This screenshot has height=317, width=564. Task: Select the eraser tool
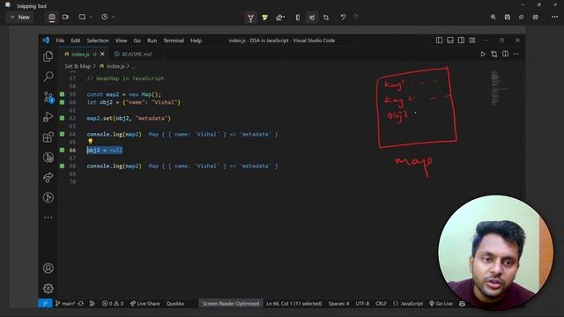pyautogui.click(x=280, y=18)
